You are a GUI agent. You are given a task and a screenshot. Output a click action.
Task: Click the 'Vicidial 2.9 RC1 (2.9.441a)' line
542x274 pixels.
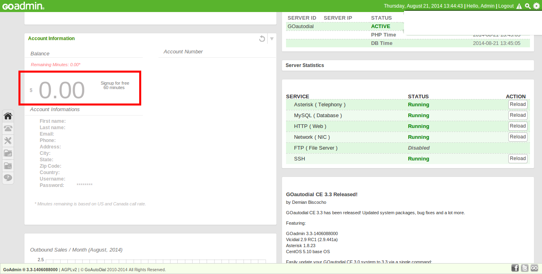click(x=312, y=239)
